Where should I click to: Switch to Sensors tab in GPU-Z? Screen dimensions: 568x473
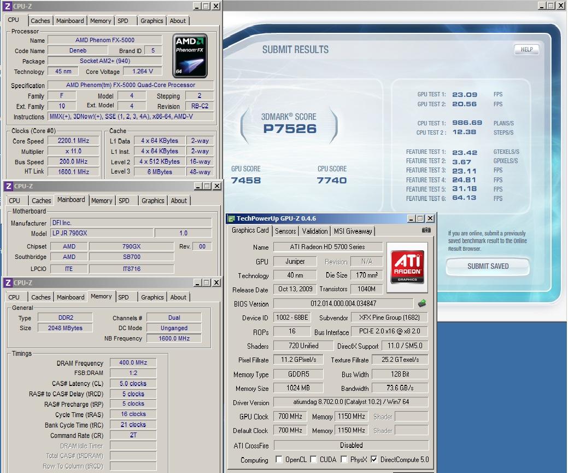(285, 231)
